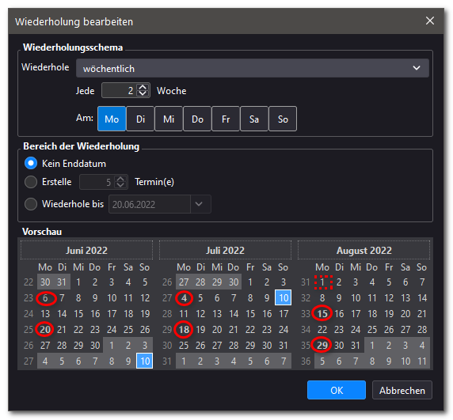Viewport: 453px width, 420px height.
Task: Select the 'Erstelle' Termin(e) radio option
Action: pyautogui.click(x=31, y=182)
